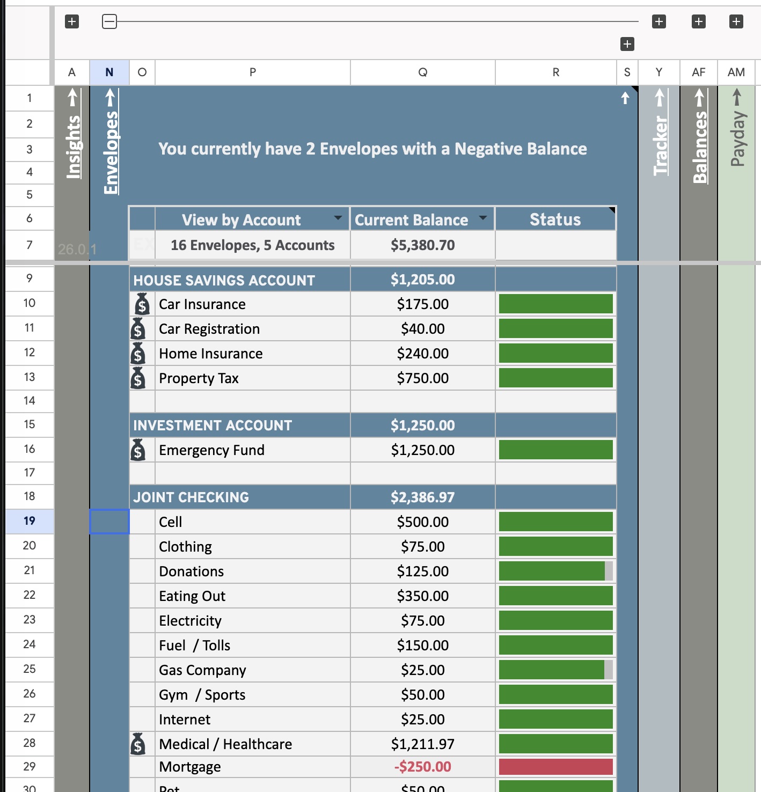Click the $1,211.97 Medical balance cell
Screen dimensions: 761x792
[x=423, y=744]
